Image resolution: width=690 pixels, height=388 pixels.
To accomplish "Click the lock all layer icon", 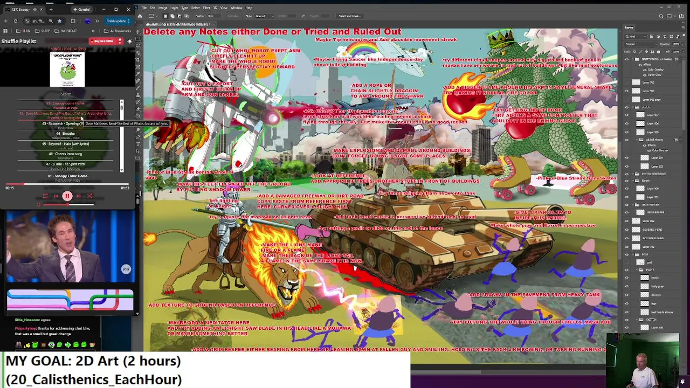I will pos(659,51).
